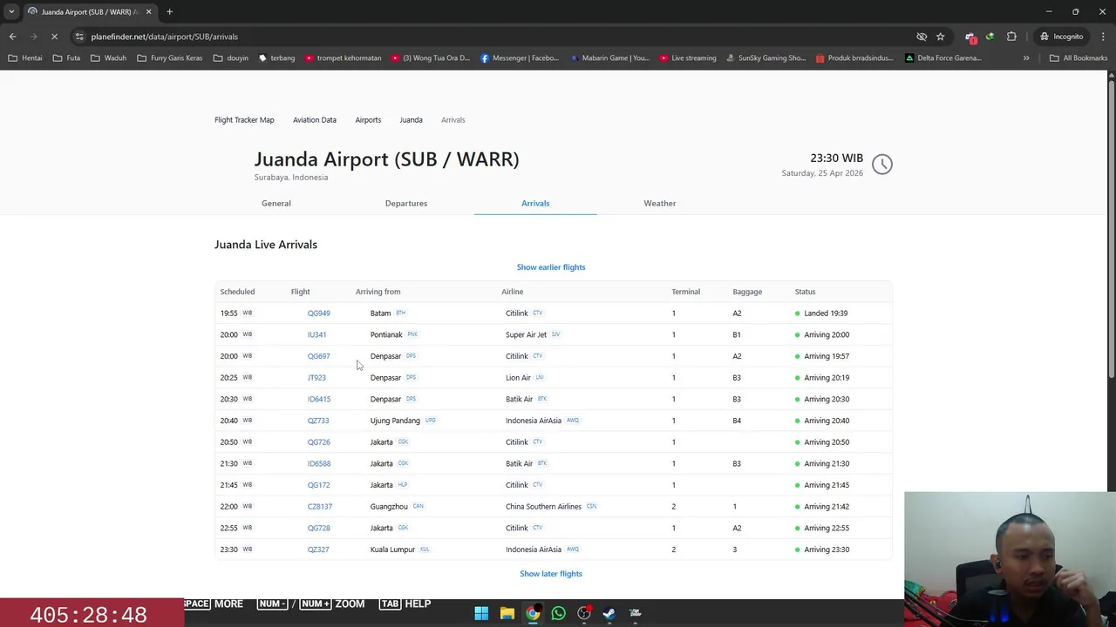Open the Furry Garis Keras bookmark folder
The height and width of the screenshot is (627, 1116).
coord(169,57)
